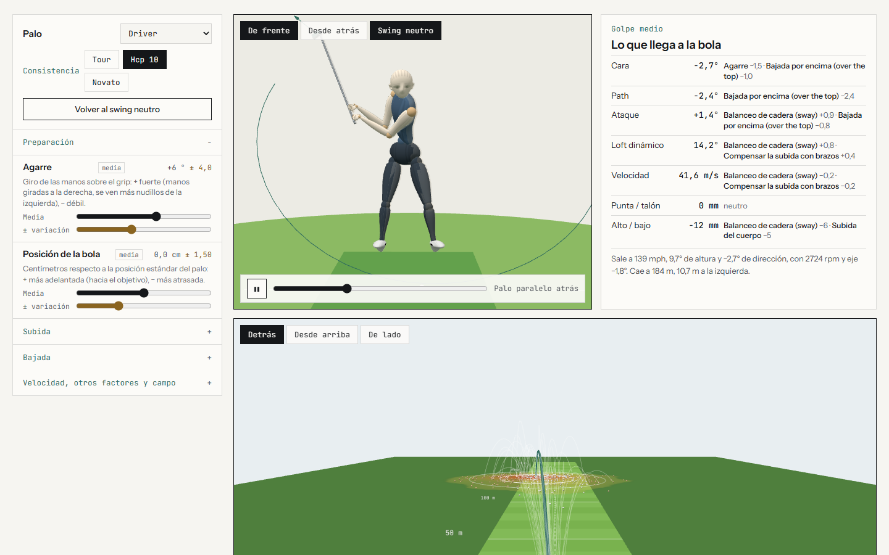This screenshot has height=555, width=889.
Task: Click Volver al swing neutro button
Action: pyautogui.click(x=117, y=109)
